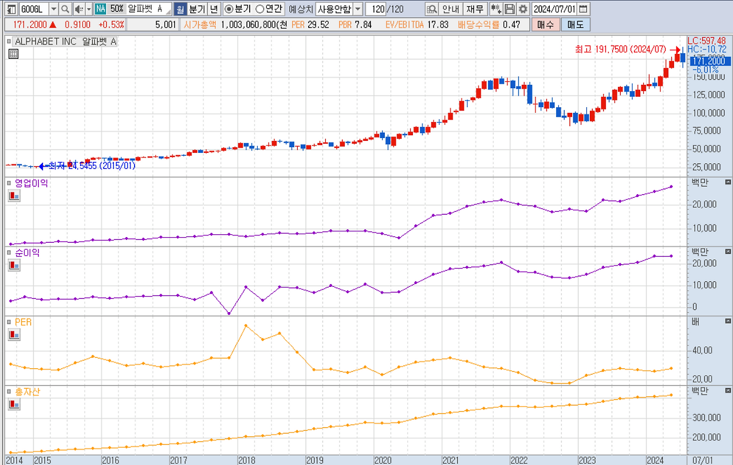The image size is (733, 465).
Task: Toggle the 50% margin indicator
Action: click(116, 9)
